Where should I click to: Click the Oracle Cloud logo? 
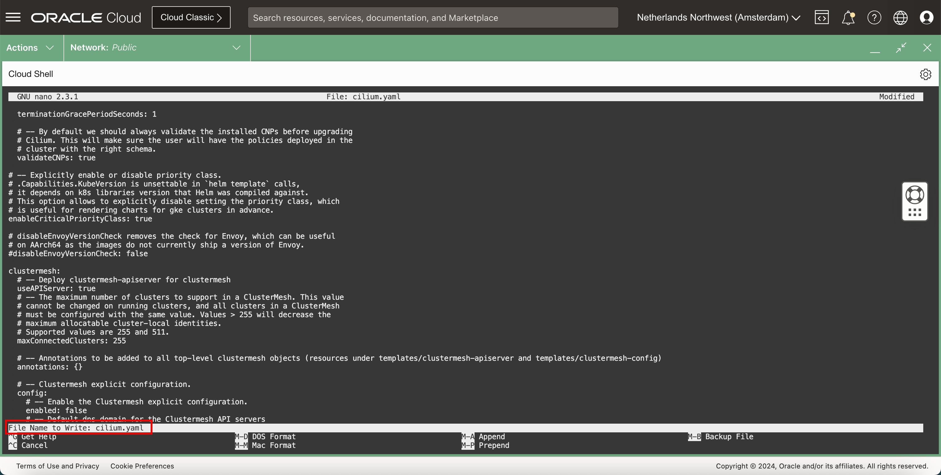(86, 17)
